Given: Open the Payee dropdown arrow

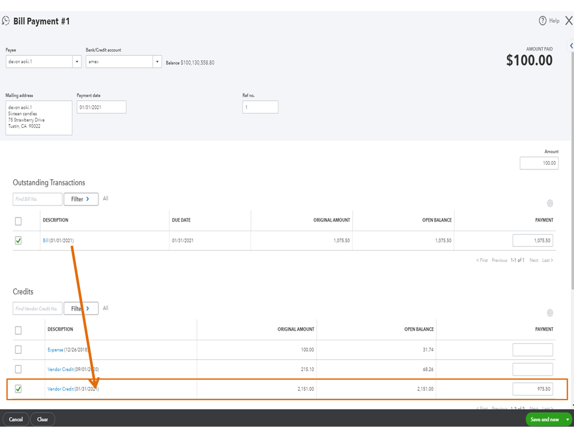Looking at the screenshot, I should click(x=77, y=62).
